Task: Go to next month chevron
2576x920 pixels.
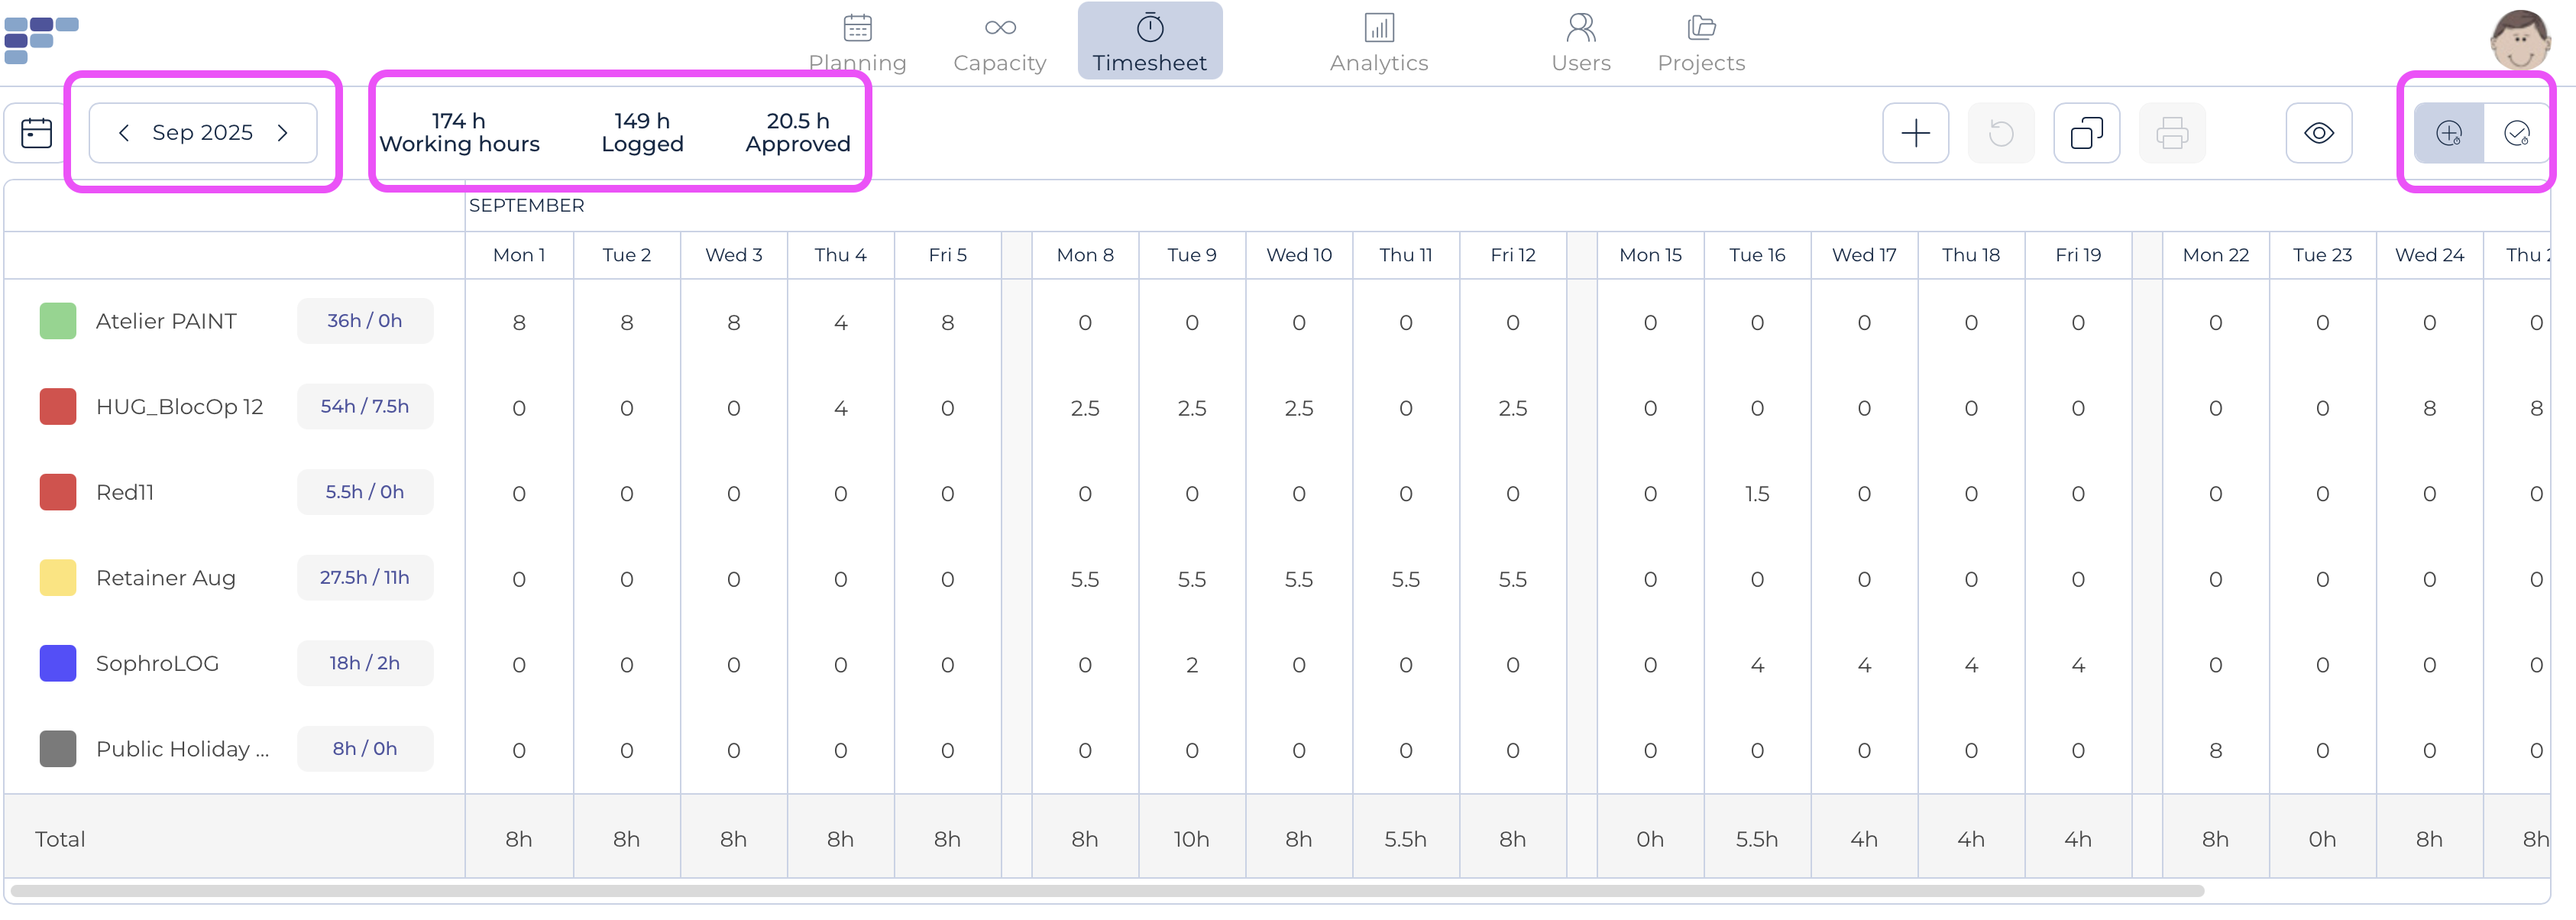Action: tap(283, 133)
